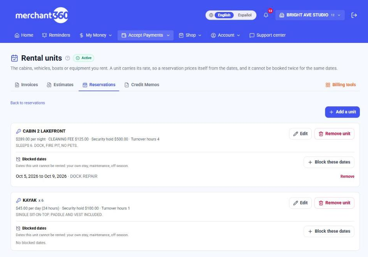The image size is (368, 257).
Task: Click the Active status badge
Action: [84, 58]
